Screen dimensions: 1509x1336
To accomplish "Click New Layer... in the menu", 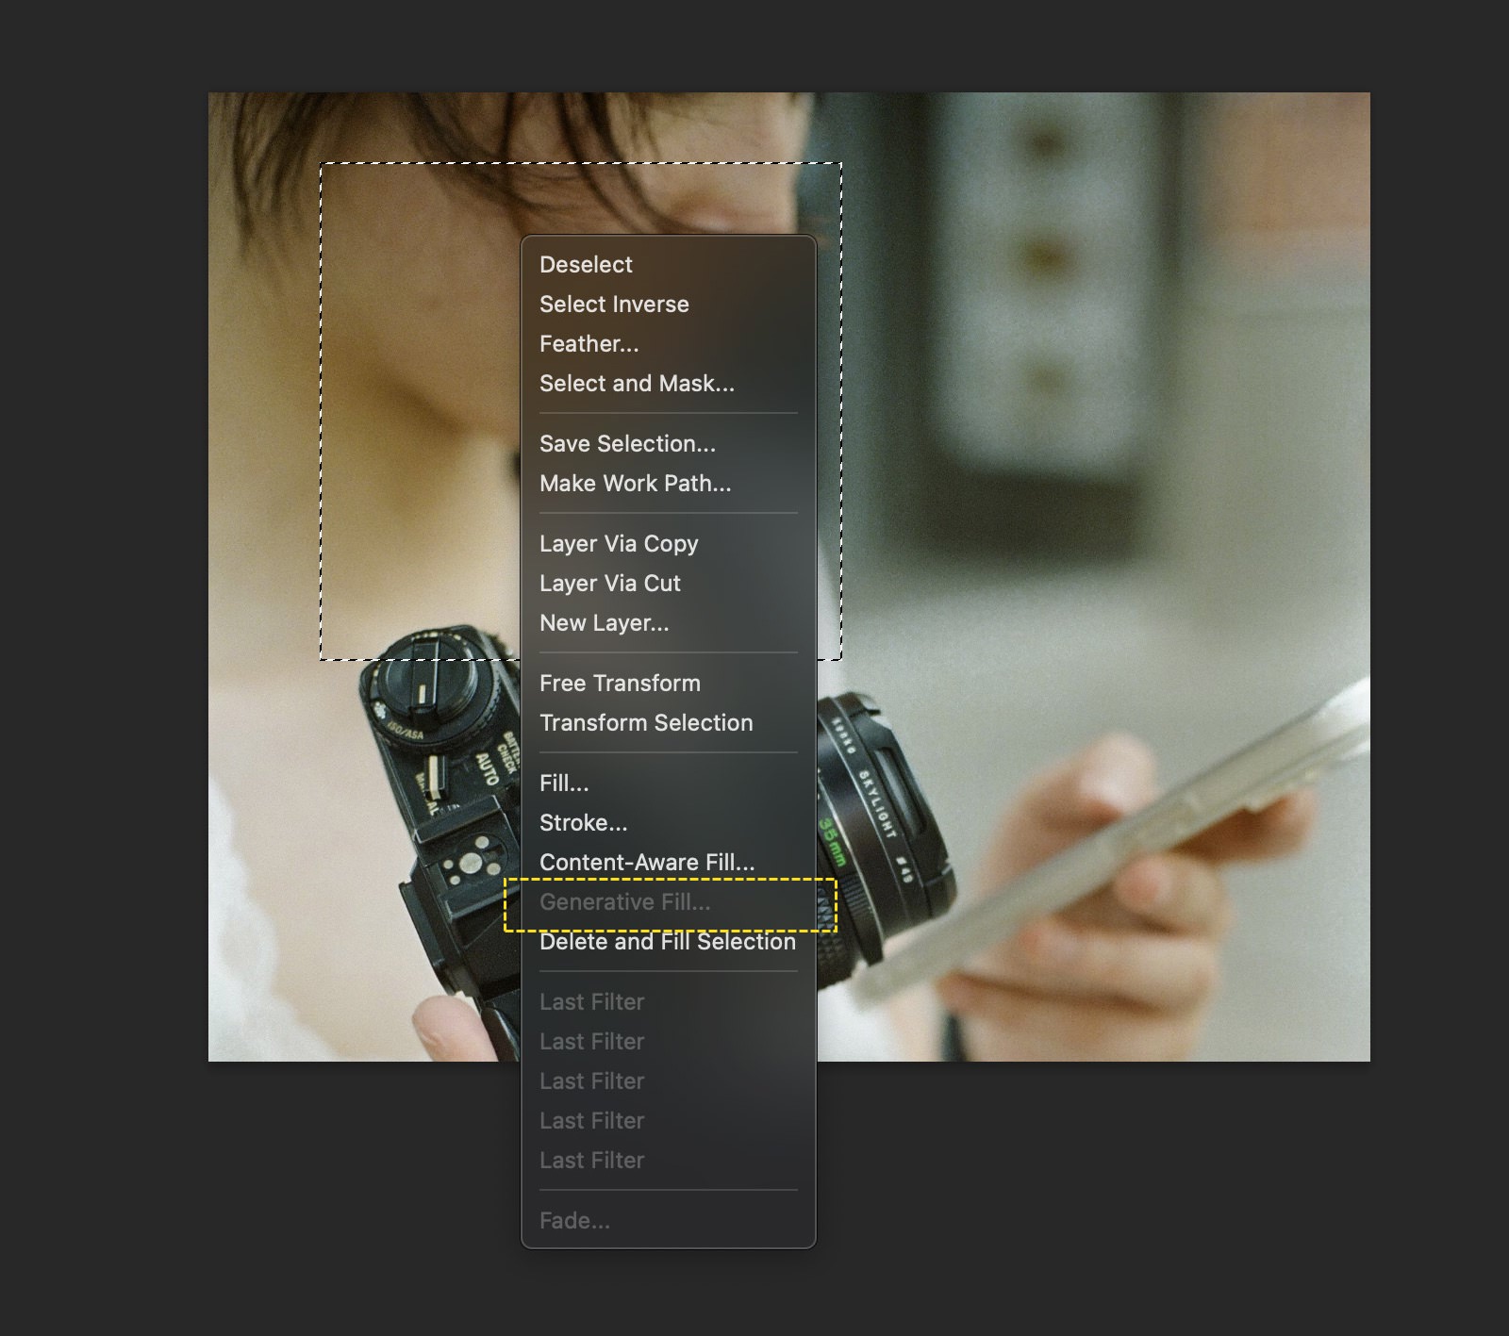I will (x=604, y=623).
